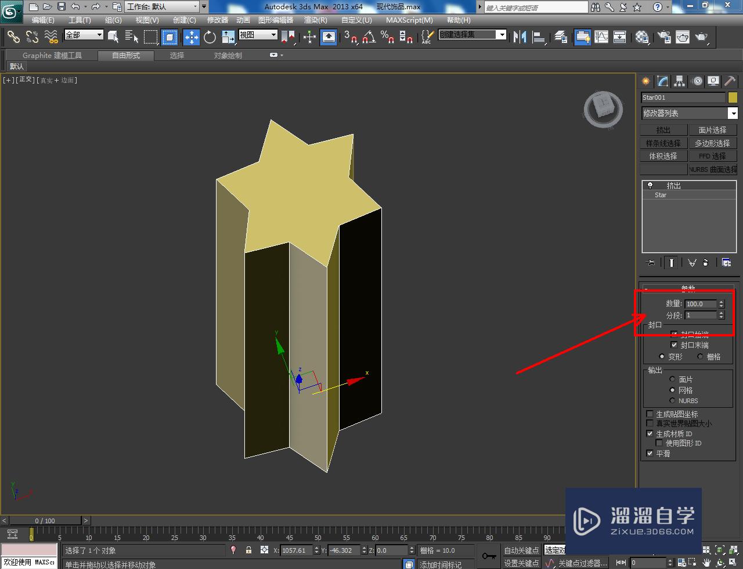Click the Show End Result toggle icon
The height and width of the screenshot is (569, 743).
tap(671, 263)
